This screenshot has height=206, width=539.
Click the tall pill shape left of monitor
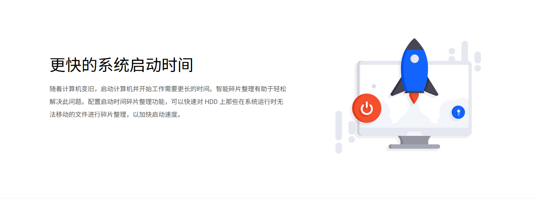(339, 126)
